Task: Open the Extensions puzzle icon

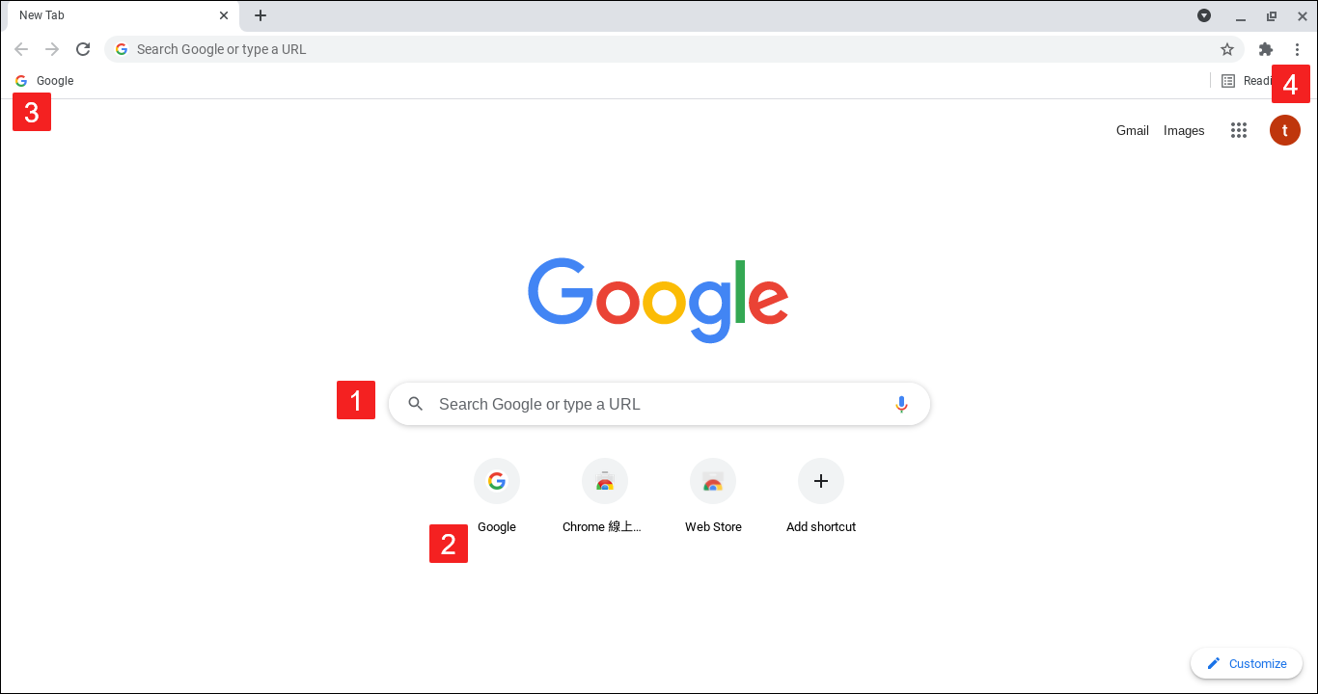Action: click(x=1266, y=49)
